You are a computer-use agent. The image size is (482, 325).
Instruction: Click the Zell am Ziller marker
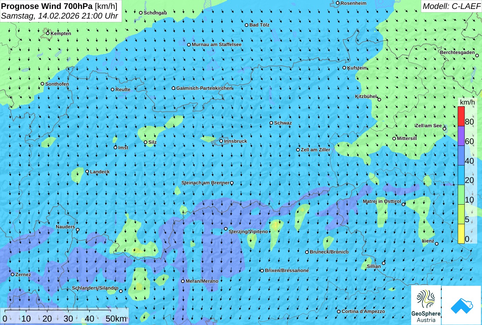(298, 150)
